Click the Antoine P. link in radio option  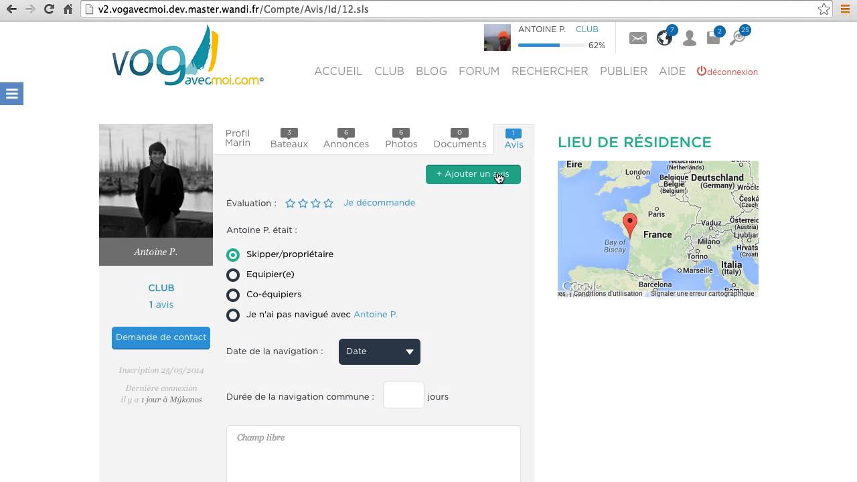[x=375, y=315]
